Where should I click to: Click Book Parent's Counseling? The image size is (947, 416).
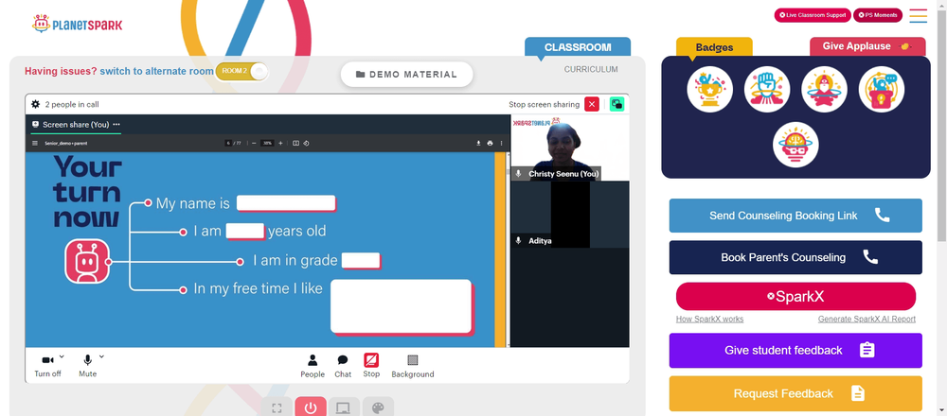[795, 257]
